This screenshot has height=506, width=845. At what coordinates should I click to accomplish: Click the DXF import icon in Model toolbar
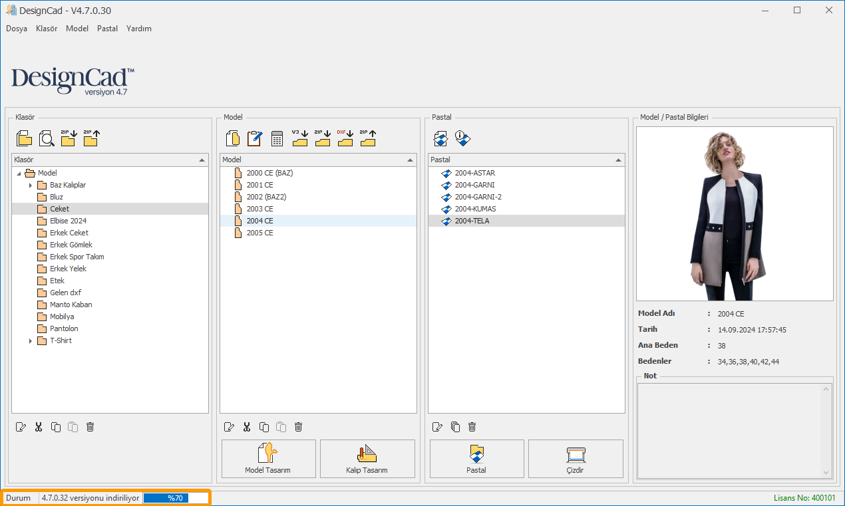[x=345, y=138]
